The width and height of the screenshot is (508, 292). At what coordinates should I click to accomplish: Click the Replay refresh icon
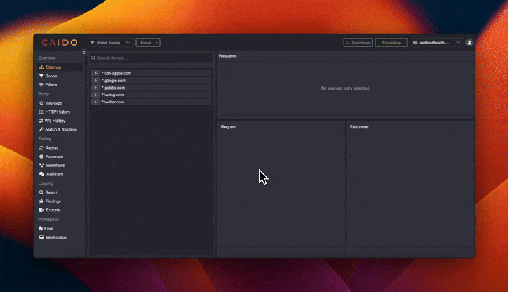(x=41, y=148)
